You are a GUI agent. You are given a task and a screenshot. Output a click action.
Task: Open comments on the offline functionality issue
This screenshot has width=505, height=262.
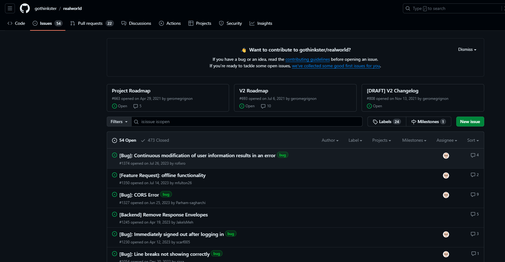475,175
